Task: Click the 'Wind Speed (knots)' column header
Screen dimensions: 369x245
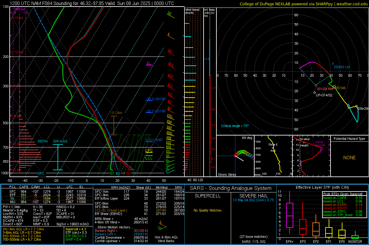Action: point(192,11)
